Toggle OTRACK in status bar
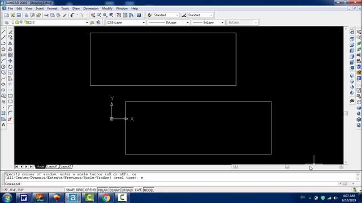Viewport: 362px width, 203px height. pyautogui.click(x=127, y=190)
